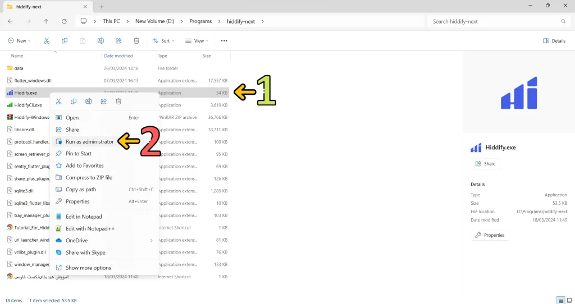
Task: Close the hiddify-next tab
Action: pyautogui.click(x=85, y=7)
